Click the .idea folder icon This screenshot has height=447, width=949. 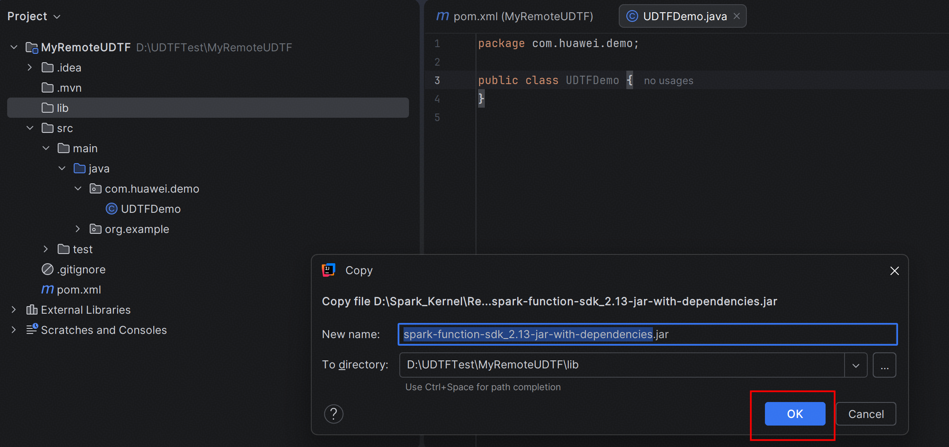48,67
